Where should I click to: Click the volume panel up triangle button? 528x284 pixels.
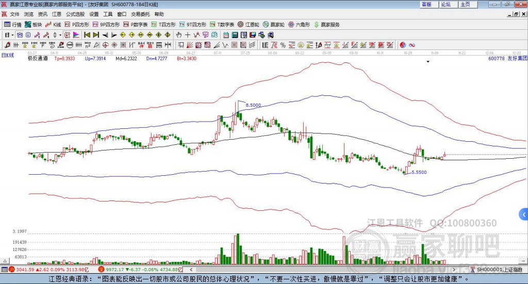click(x=5, y=261)
